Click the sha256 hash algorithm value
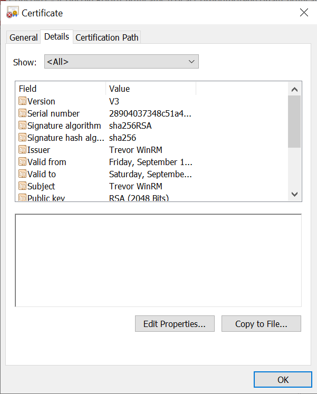The width and height of the screenshot is (317, 394). point(122,138)
